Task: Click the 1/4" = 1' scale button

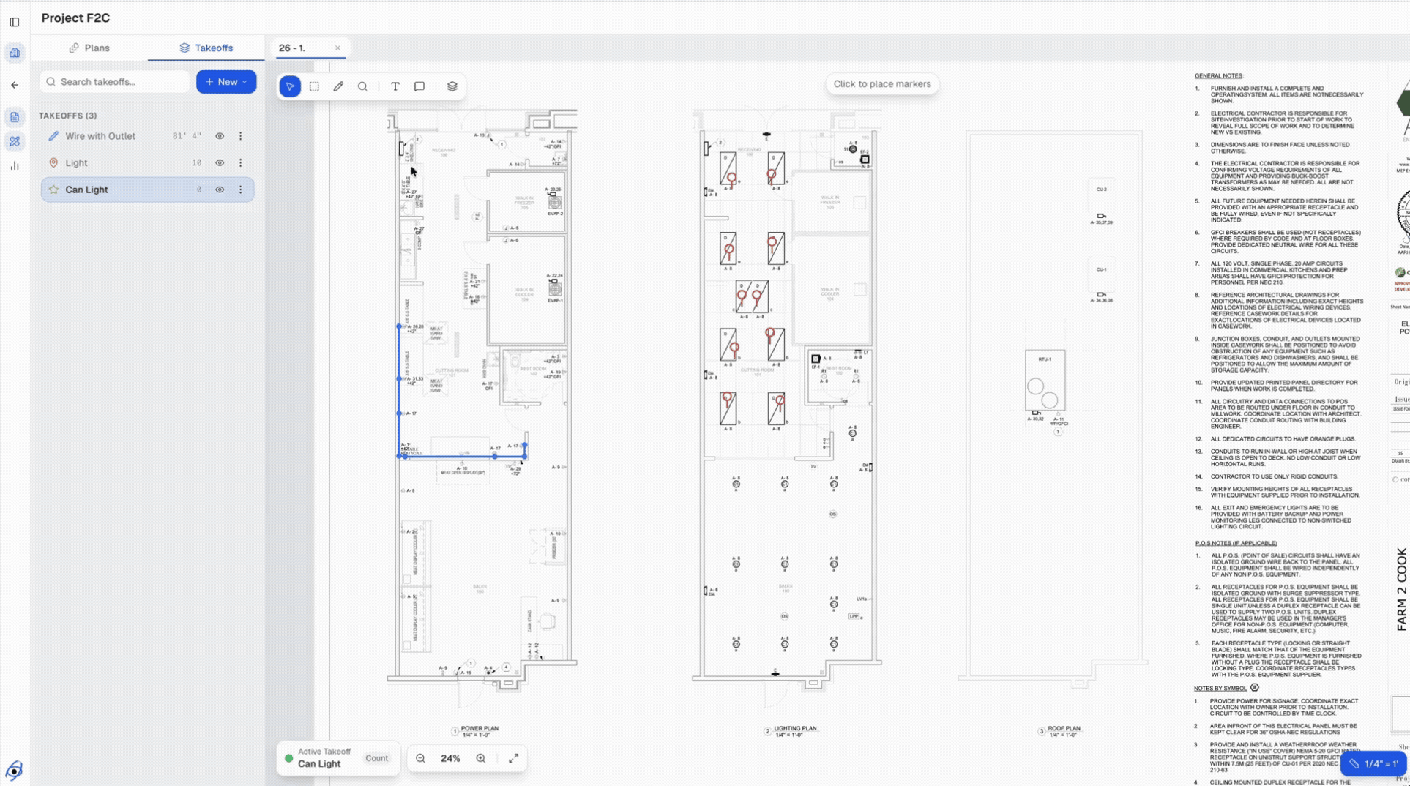Action: pyautogui.click(x=1373, y=763)
